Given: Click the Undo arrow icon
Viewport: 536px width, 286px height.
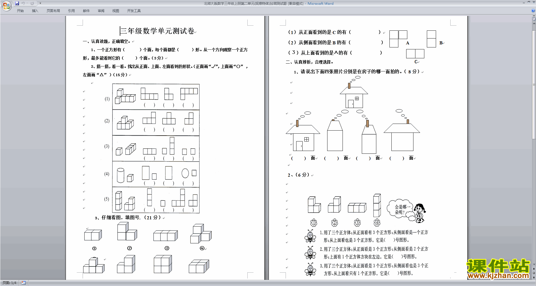Looking at the screenshot, I should click(x=23, y=3).
